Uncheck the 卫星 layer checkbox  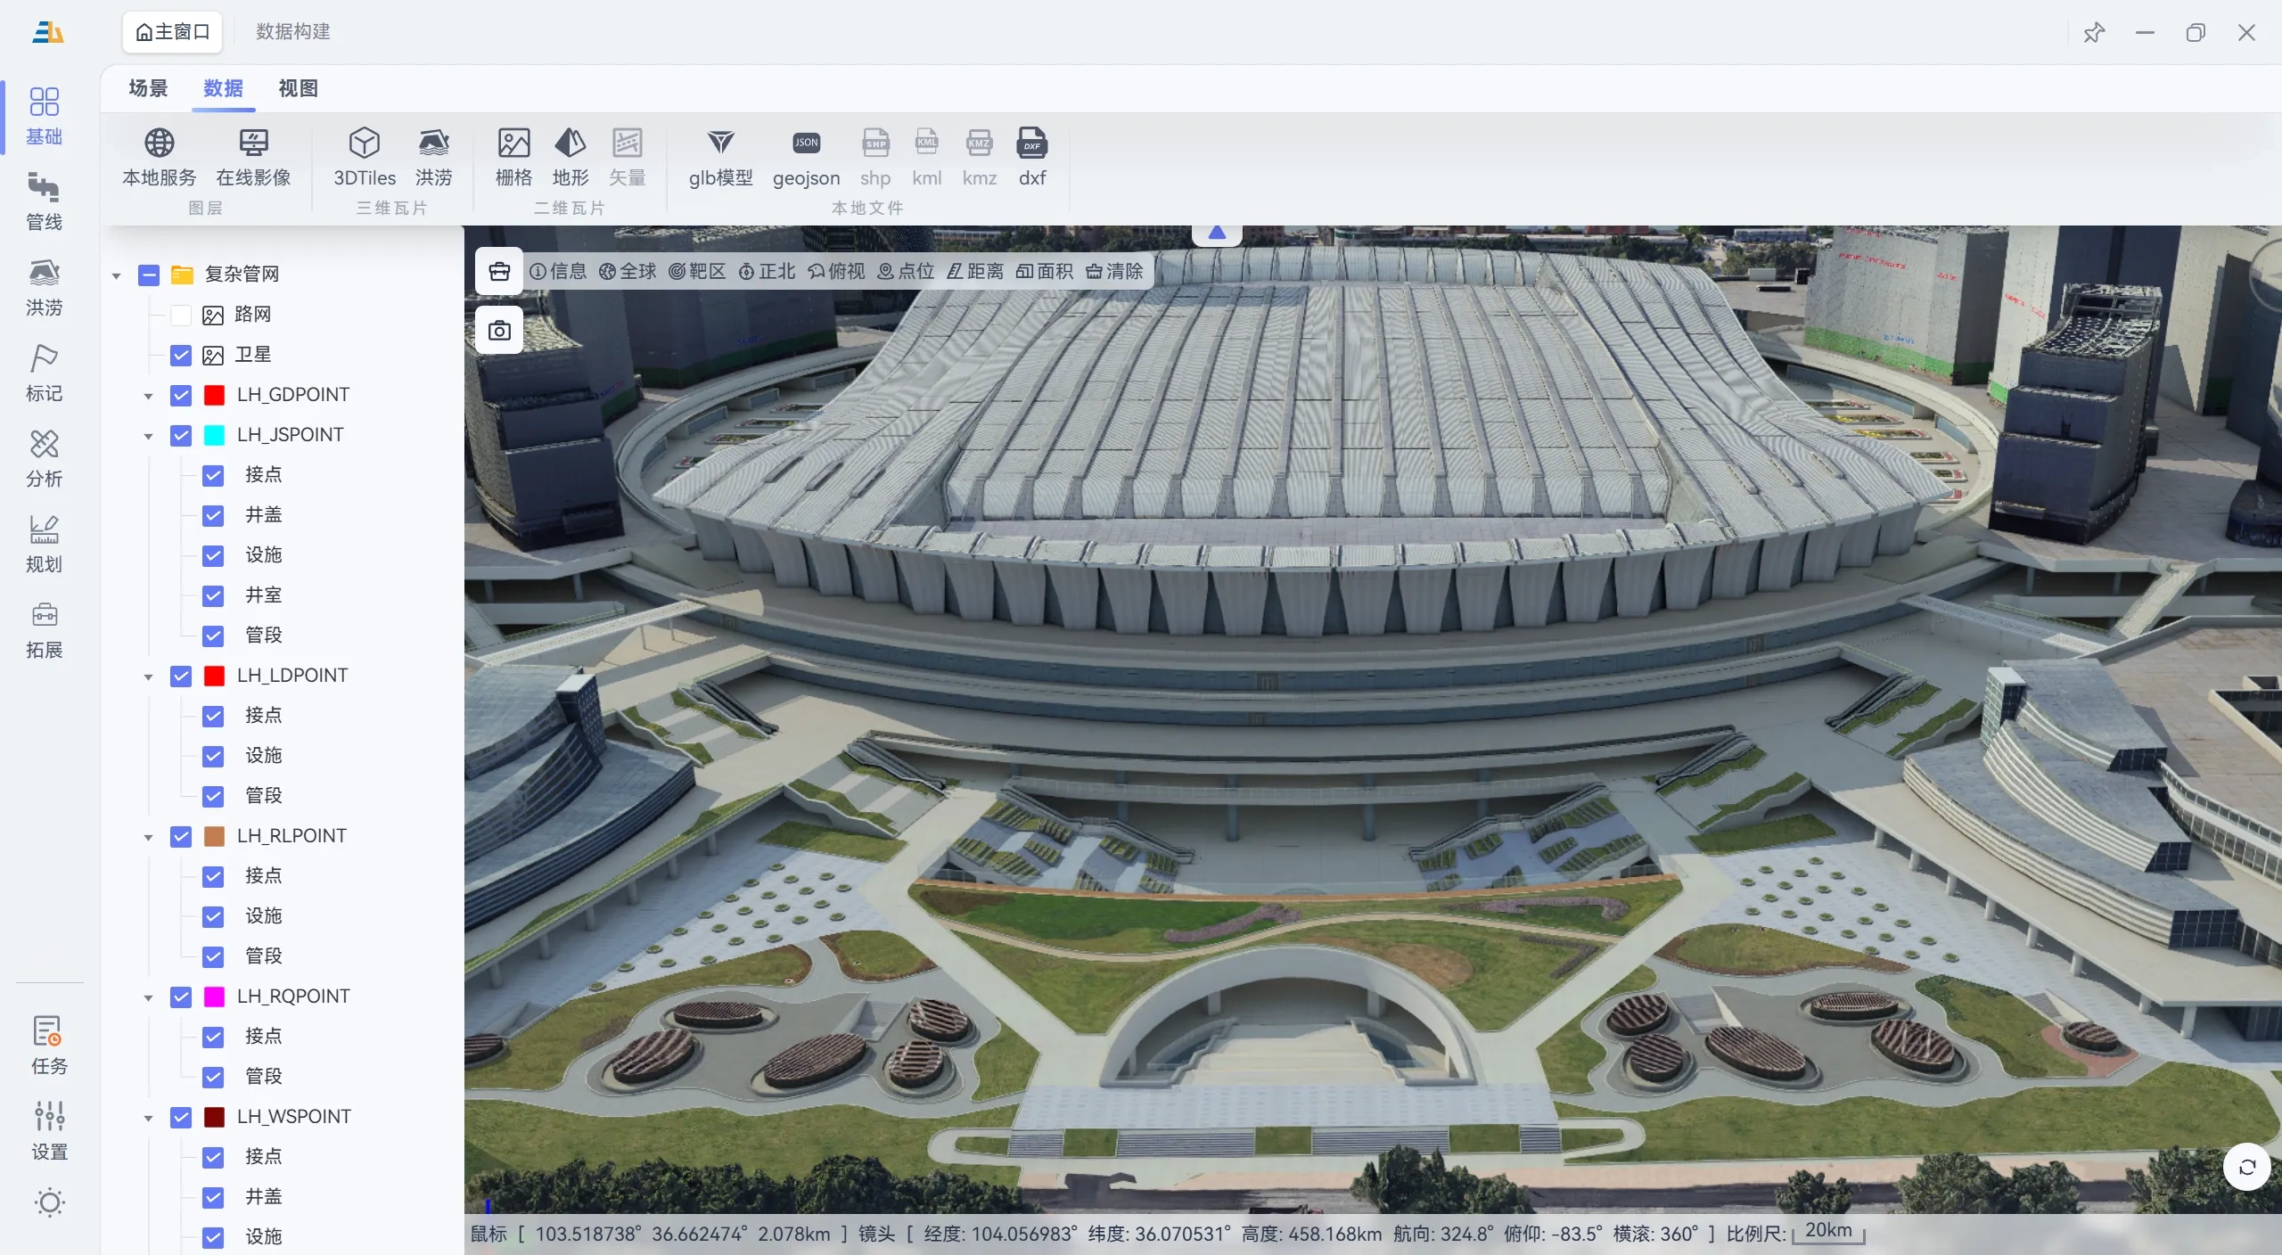pos(181,356)
